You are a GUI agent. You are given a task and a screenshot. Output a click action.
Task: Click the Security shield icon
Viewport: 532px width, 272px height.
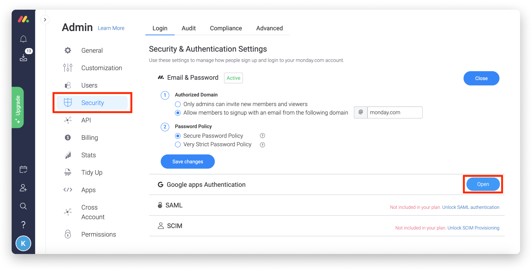68,103
